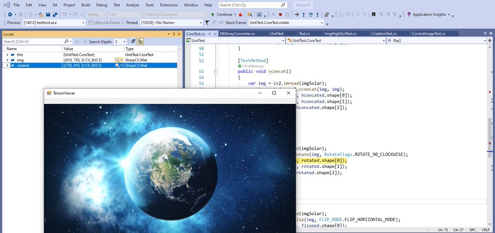Click the 'Ln: 73' status bar entry
Viewport: 495px width, 233px height.
pos(443,229)
